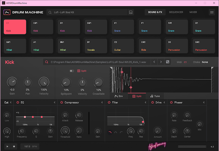Switch to the SEQUENCER tab
Screen dimensions: 219x151
(x=176, y=12)
